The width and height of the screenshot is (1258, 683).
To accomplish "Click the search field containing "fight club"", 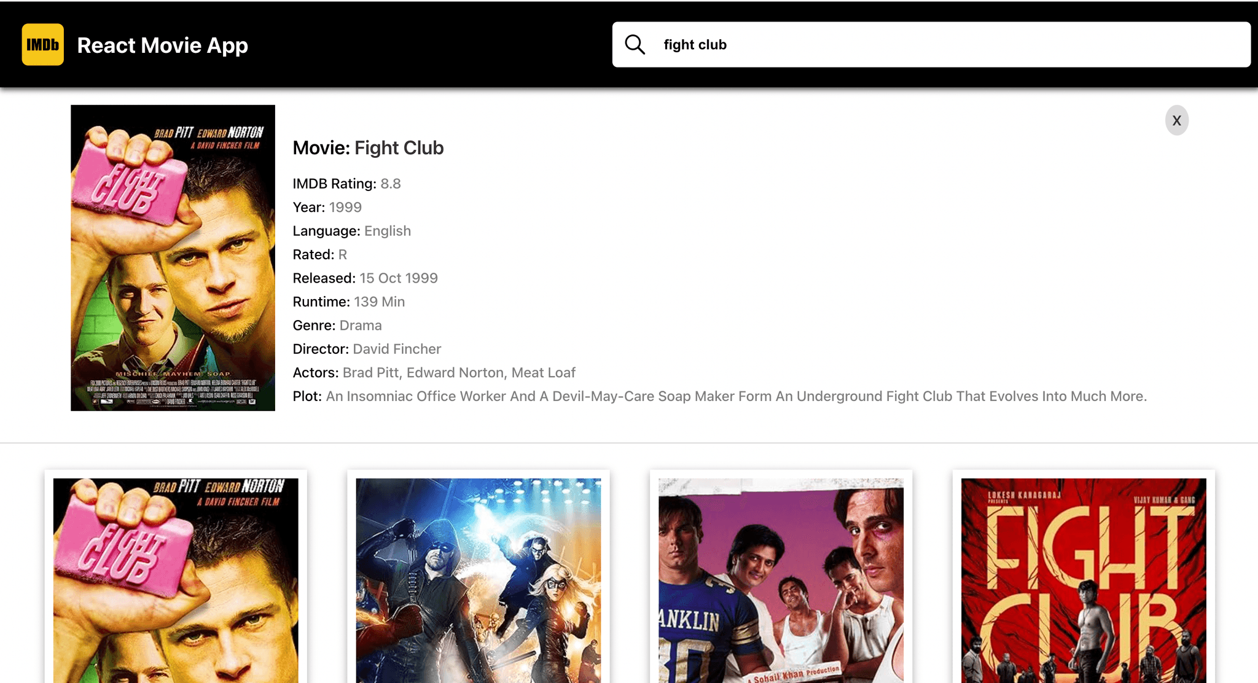I will 931,45.
